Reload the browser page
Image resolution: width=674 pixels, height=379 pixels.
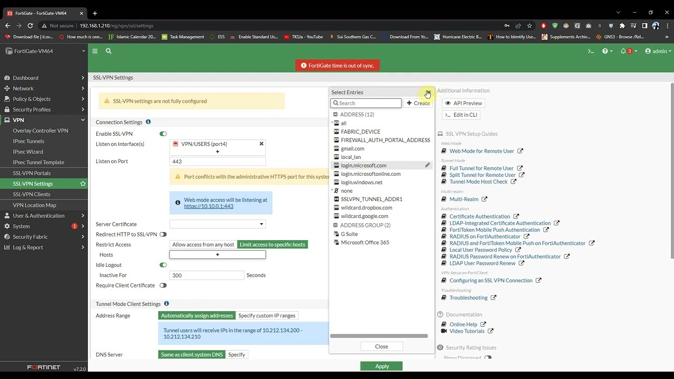click(x=30, y=25)
